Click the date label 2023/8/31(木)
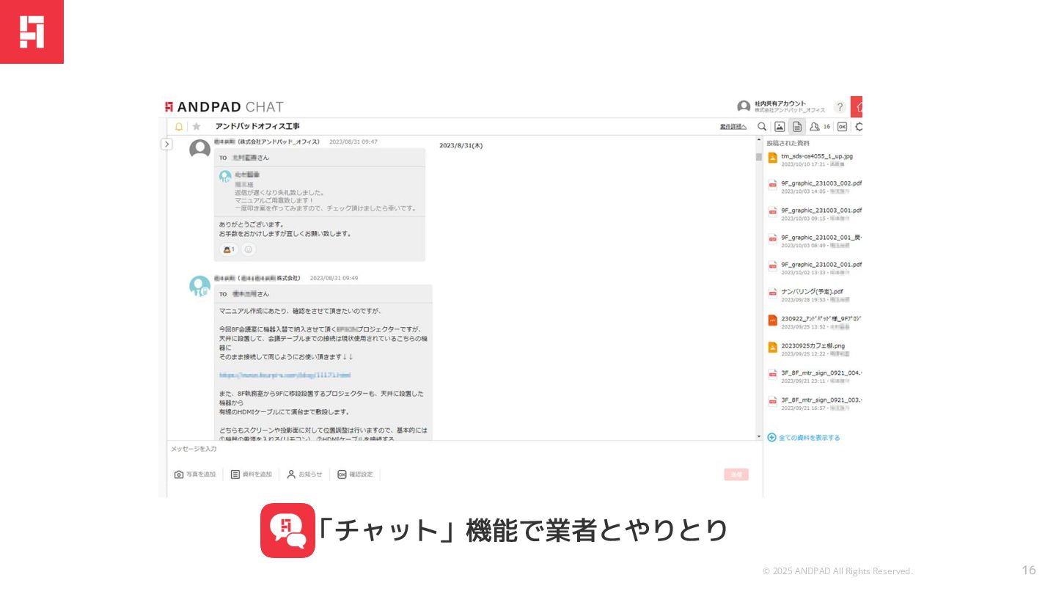 (461, 145)
